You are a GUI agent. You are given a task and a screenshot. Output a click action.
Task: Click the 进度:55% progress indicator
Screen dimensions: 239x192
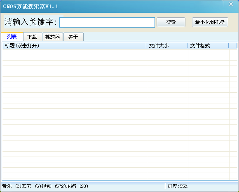pyautogui.click(x=178, y=186)
